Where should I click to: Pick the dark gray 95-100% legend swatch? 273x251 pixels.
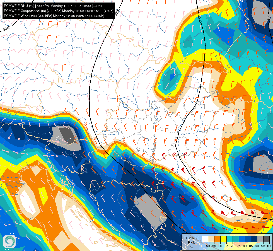coord(267,239)
